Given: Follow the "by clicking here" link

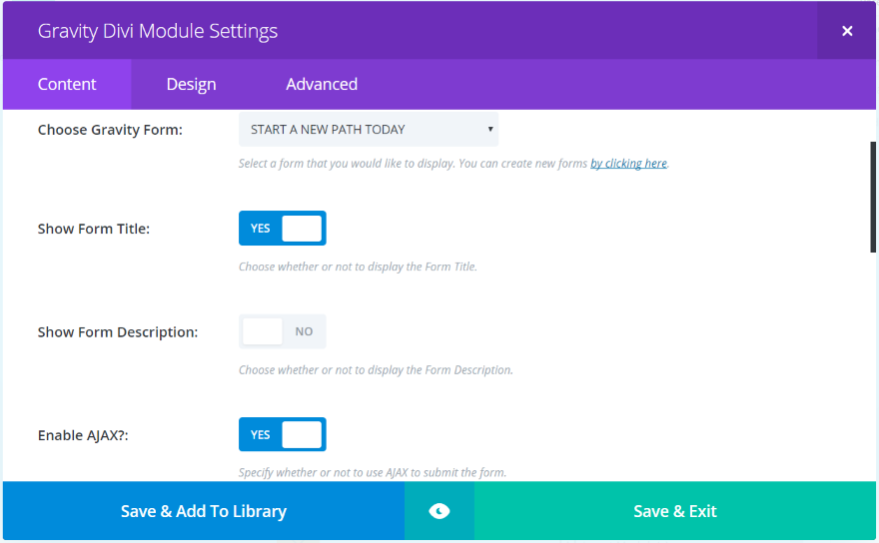Looking at the screenshot, I should tap(628, 164).
